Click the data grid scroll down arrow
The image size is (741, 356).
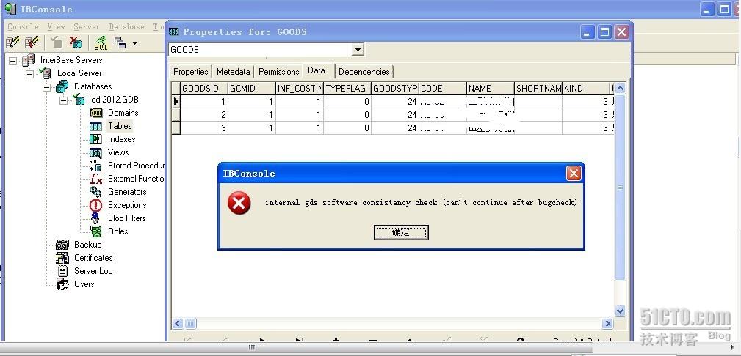click(x=621, y=311)
